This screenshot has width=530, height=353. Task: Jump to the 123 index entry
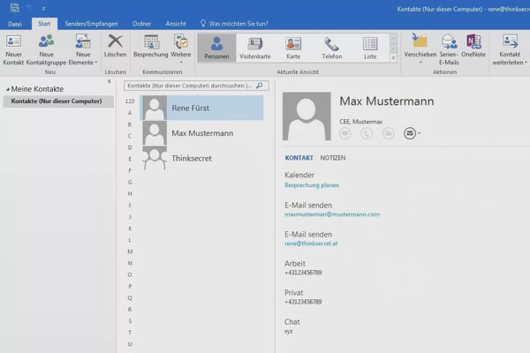tap(130, 101)
